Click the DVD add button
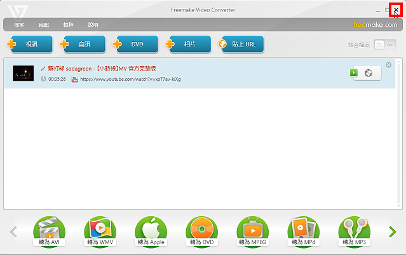 [x=135, y=45]
